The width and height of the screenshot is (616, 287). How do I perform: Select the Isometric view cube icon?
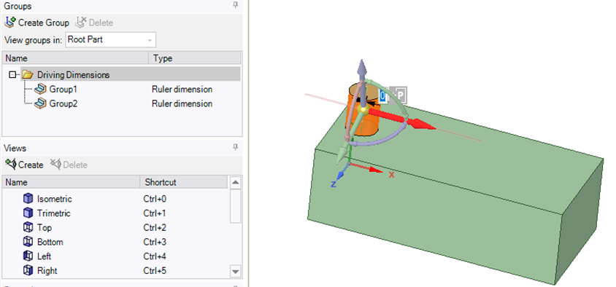[28, 199]
